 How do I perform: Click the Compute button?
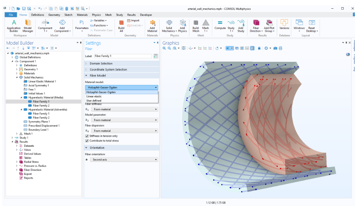[x=220, y=25]
